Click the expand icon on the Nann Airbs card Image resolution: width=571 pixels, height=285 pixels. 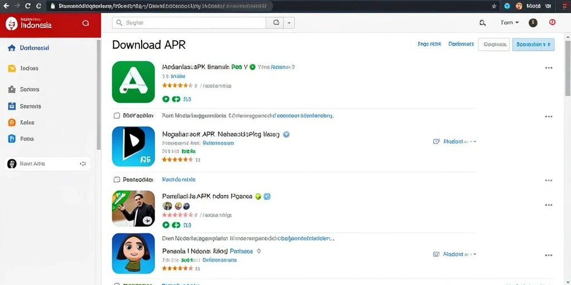tap(83, 164)
